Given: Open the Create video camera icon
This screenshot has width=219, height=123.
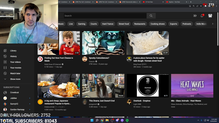Looking at the screenshot, I should click(x=195, y=16).
